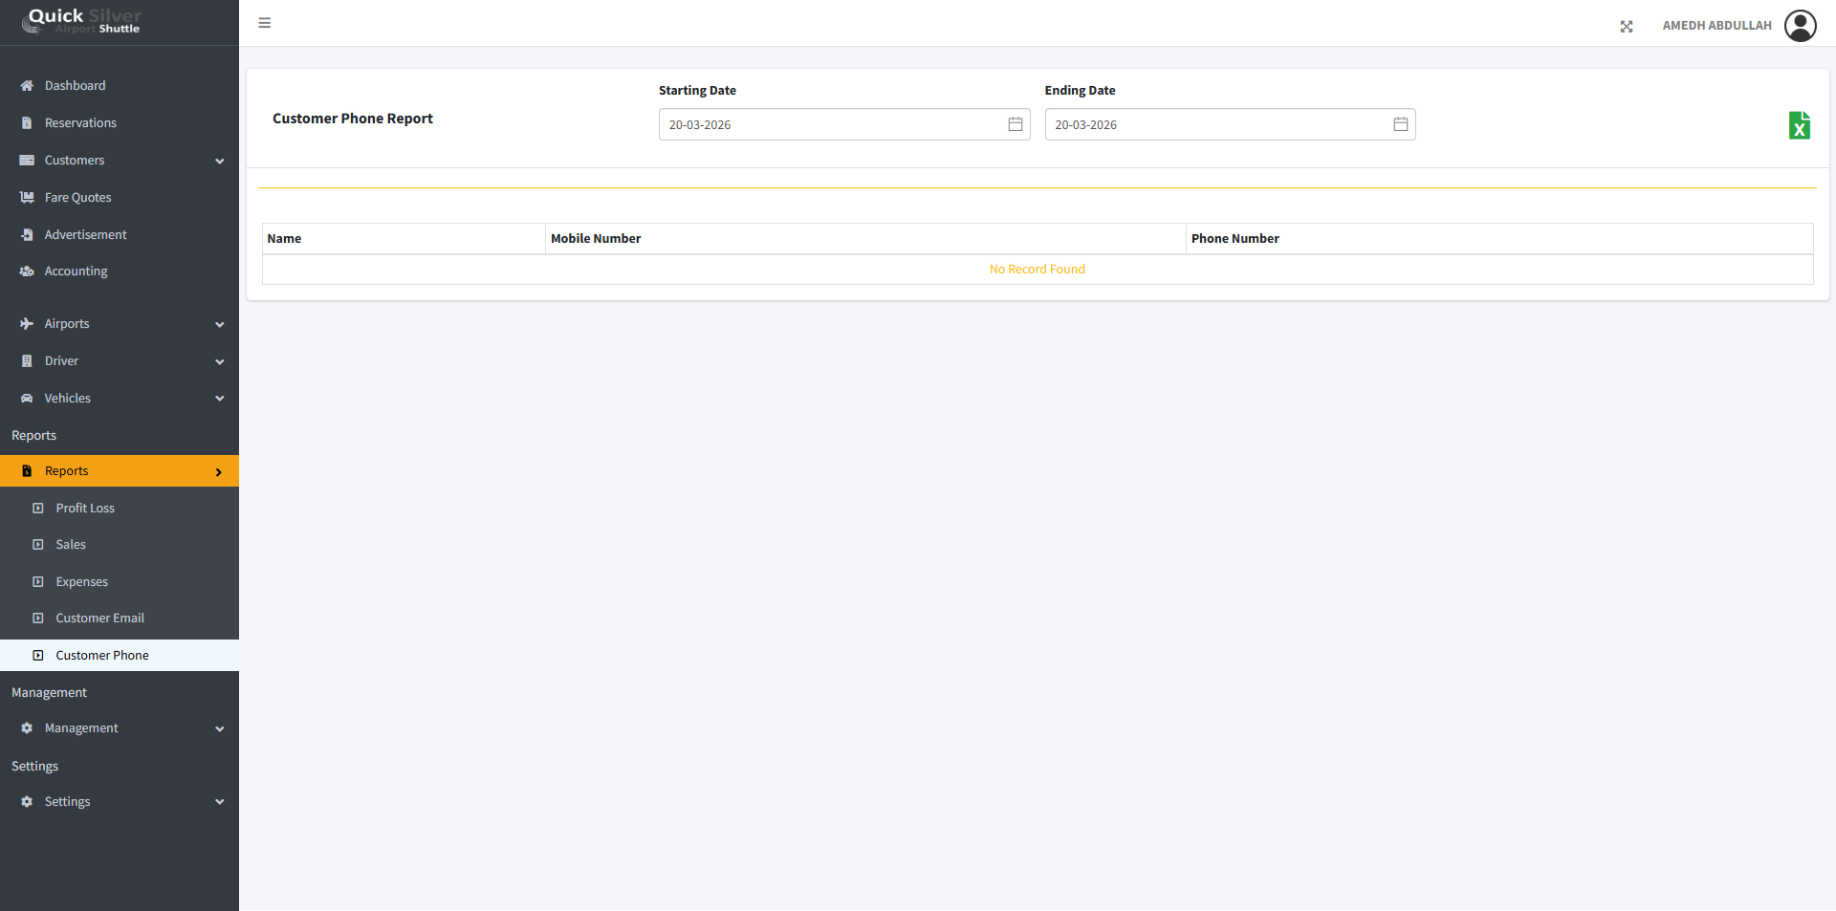Expand the Driver menu chevron
Image resolution: width=1836 pixels, height=911 pixels.
pyautogui.click(x=219, y=361)
